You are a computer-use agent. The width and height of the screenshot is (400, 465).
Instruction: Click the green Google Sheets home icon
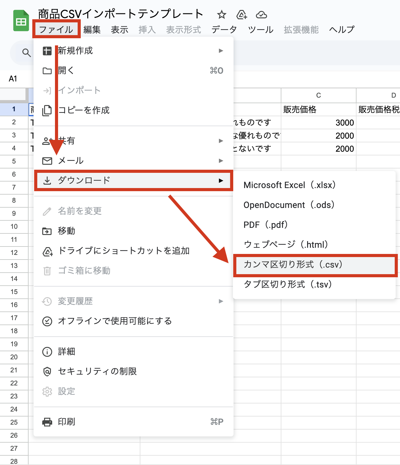pos(21,21)
